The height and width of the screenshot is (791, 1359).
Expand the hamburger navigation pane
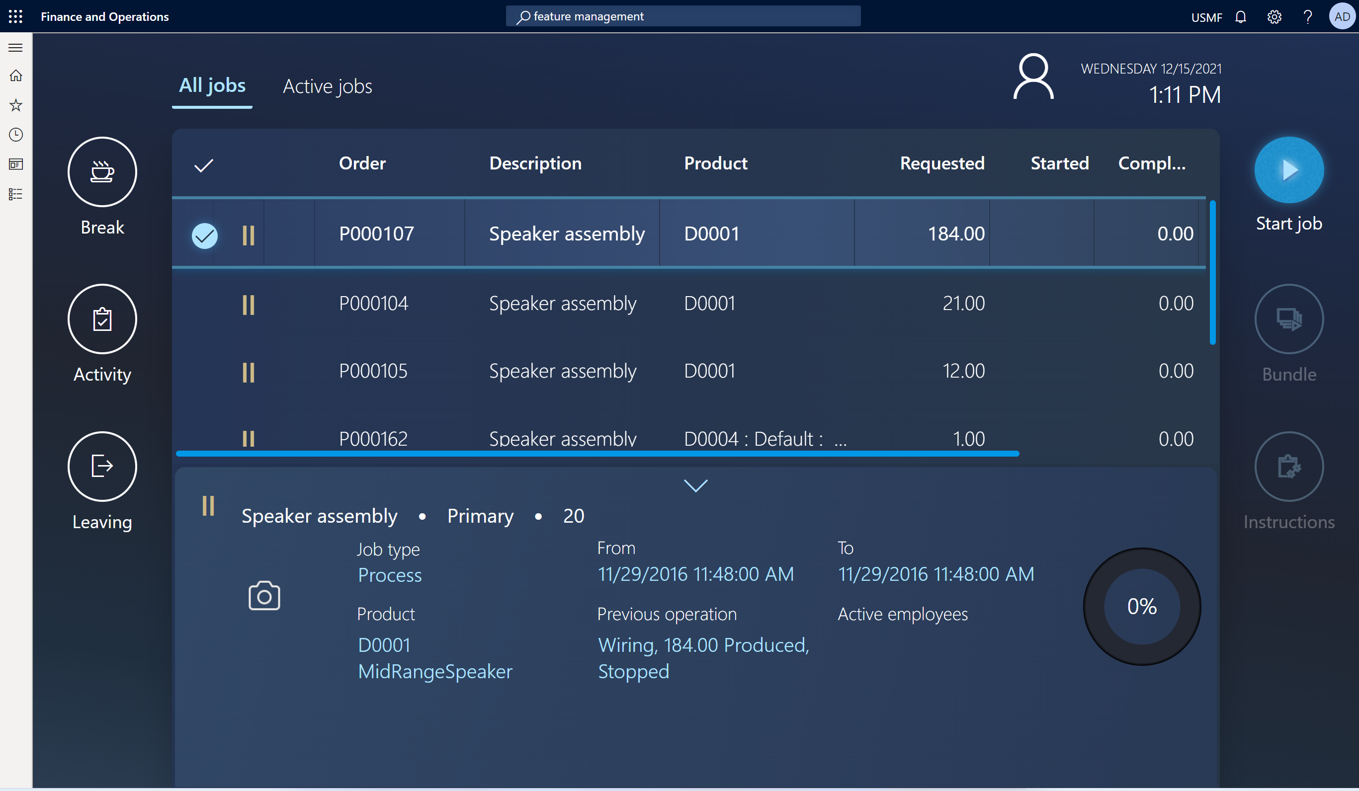click(15, 47)
